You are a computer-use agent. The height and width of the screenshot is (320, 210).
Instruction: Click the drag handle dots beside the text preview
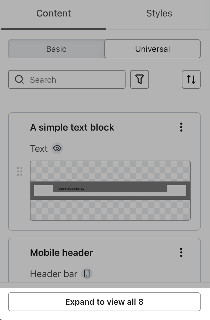click(19, 171)
